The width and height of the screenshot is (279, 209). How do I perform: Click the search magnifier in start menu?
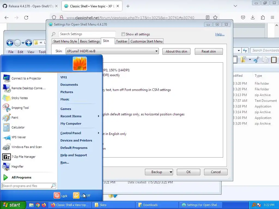(53, 186)
